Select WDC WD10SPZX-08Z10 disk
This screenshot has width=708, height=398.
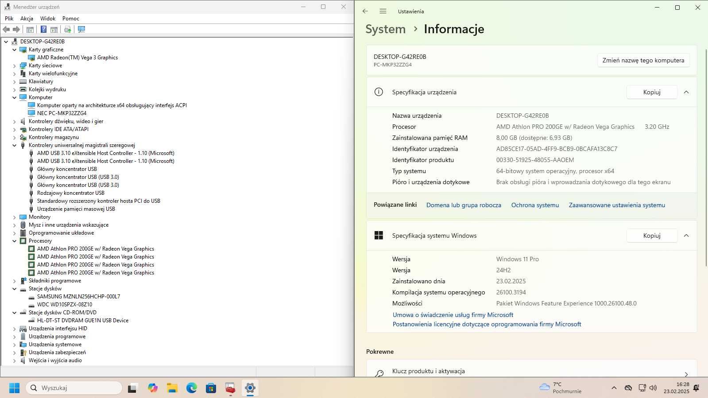(65, 305)
